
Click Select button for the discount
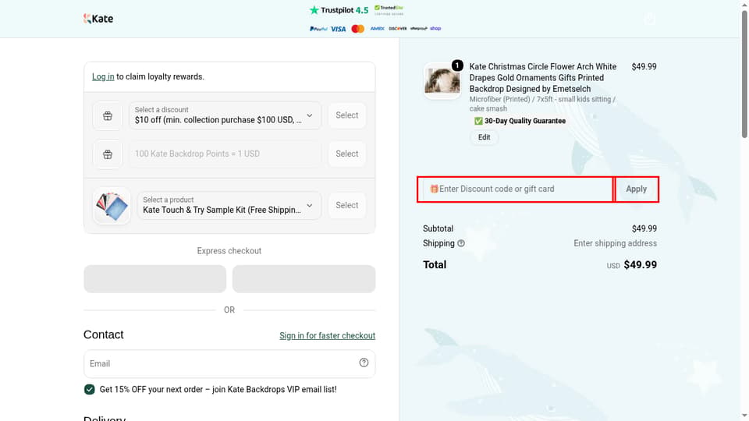[x=346, y=115]
